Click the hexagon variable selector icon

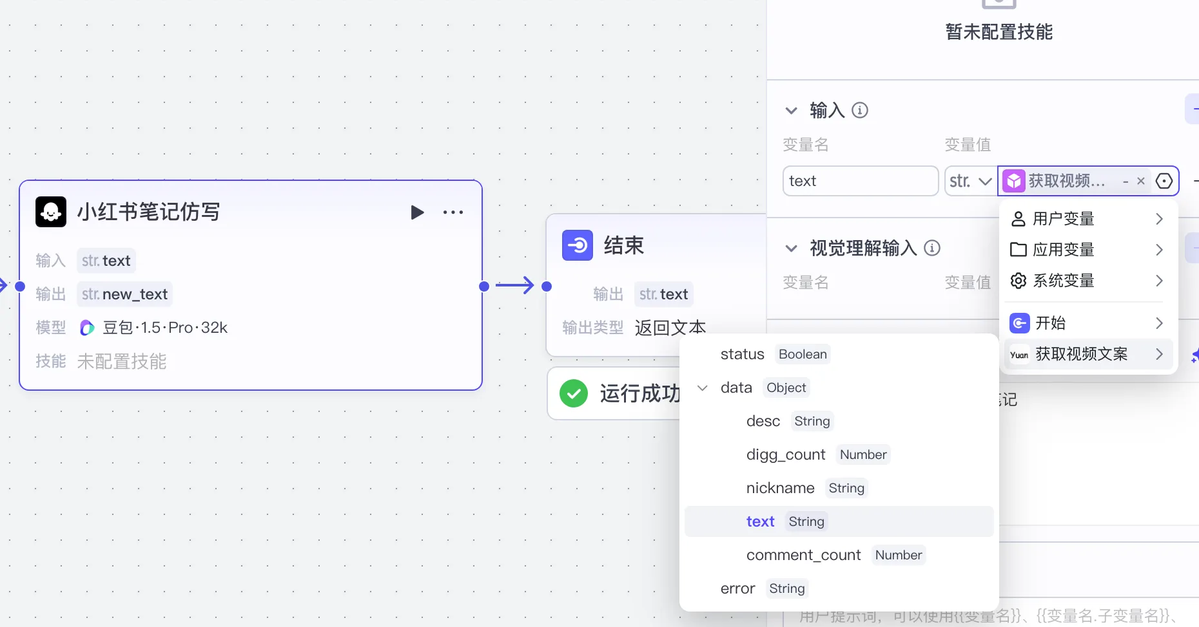point(1164,181)
